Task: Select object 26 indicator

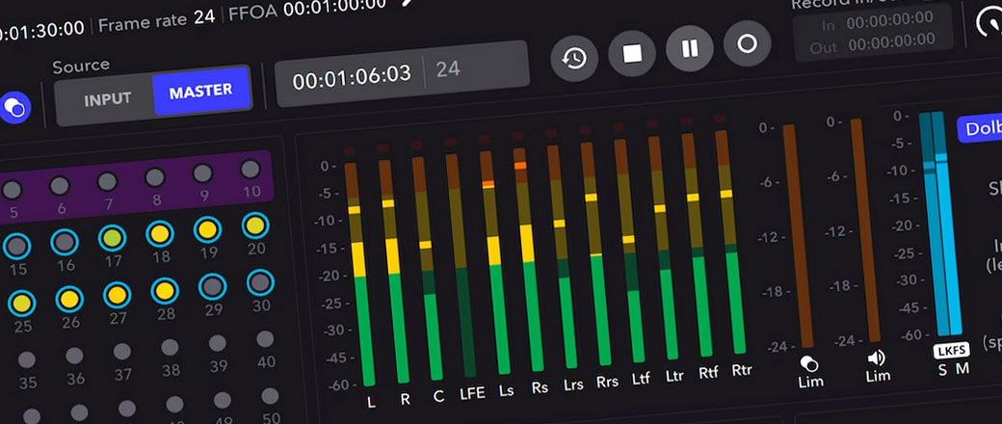Action: (x=69, y=299)
